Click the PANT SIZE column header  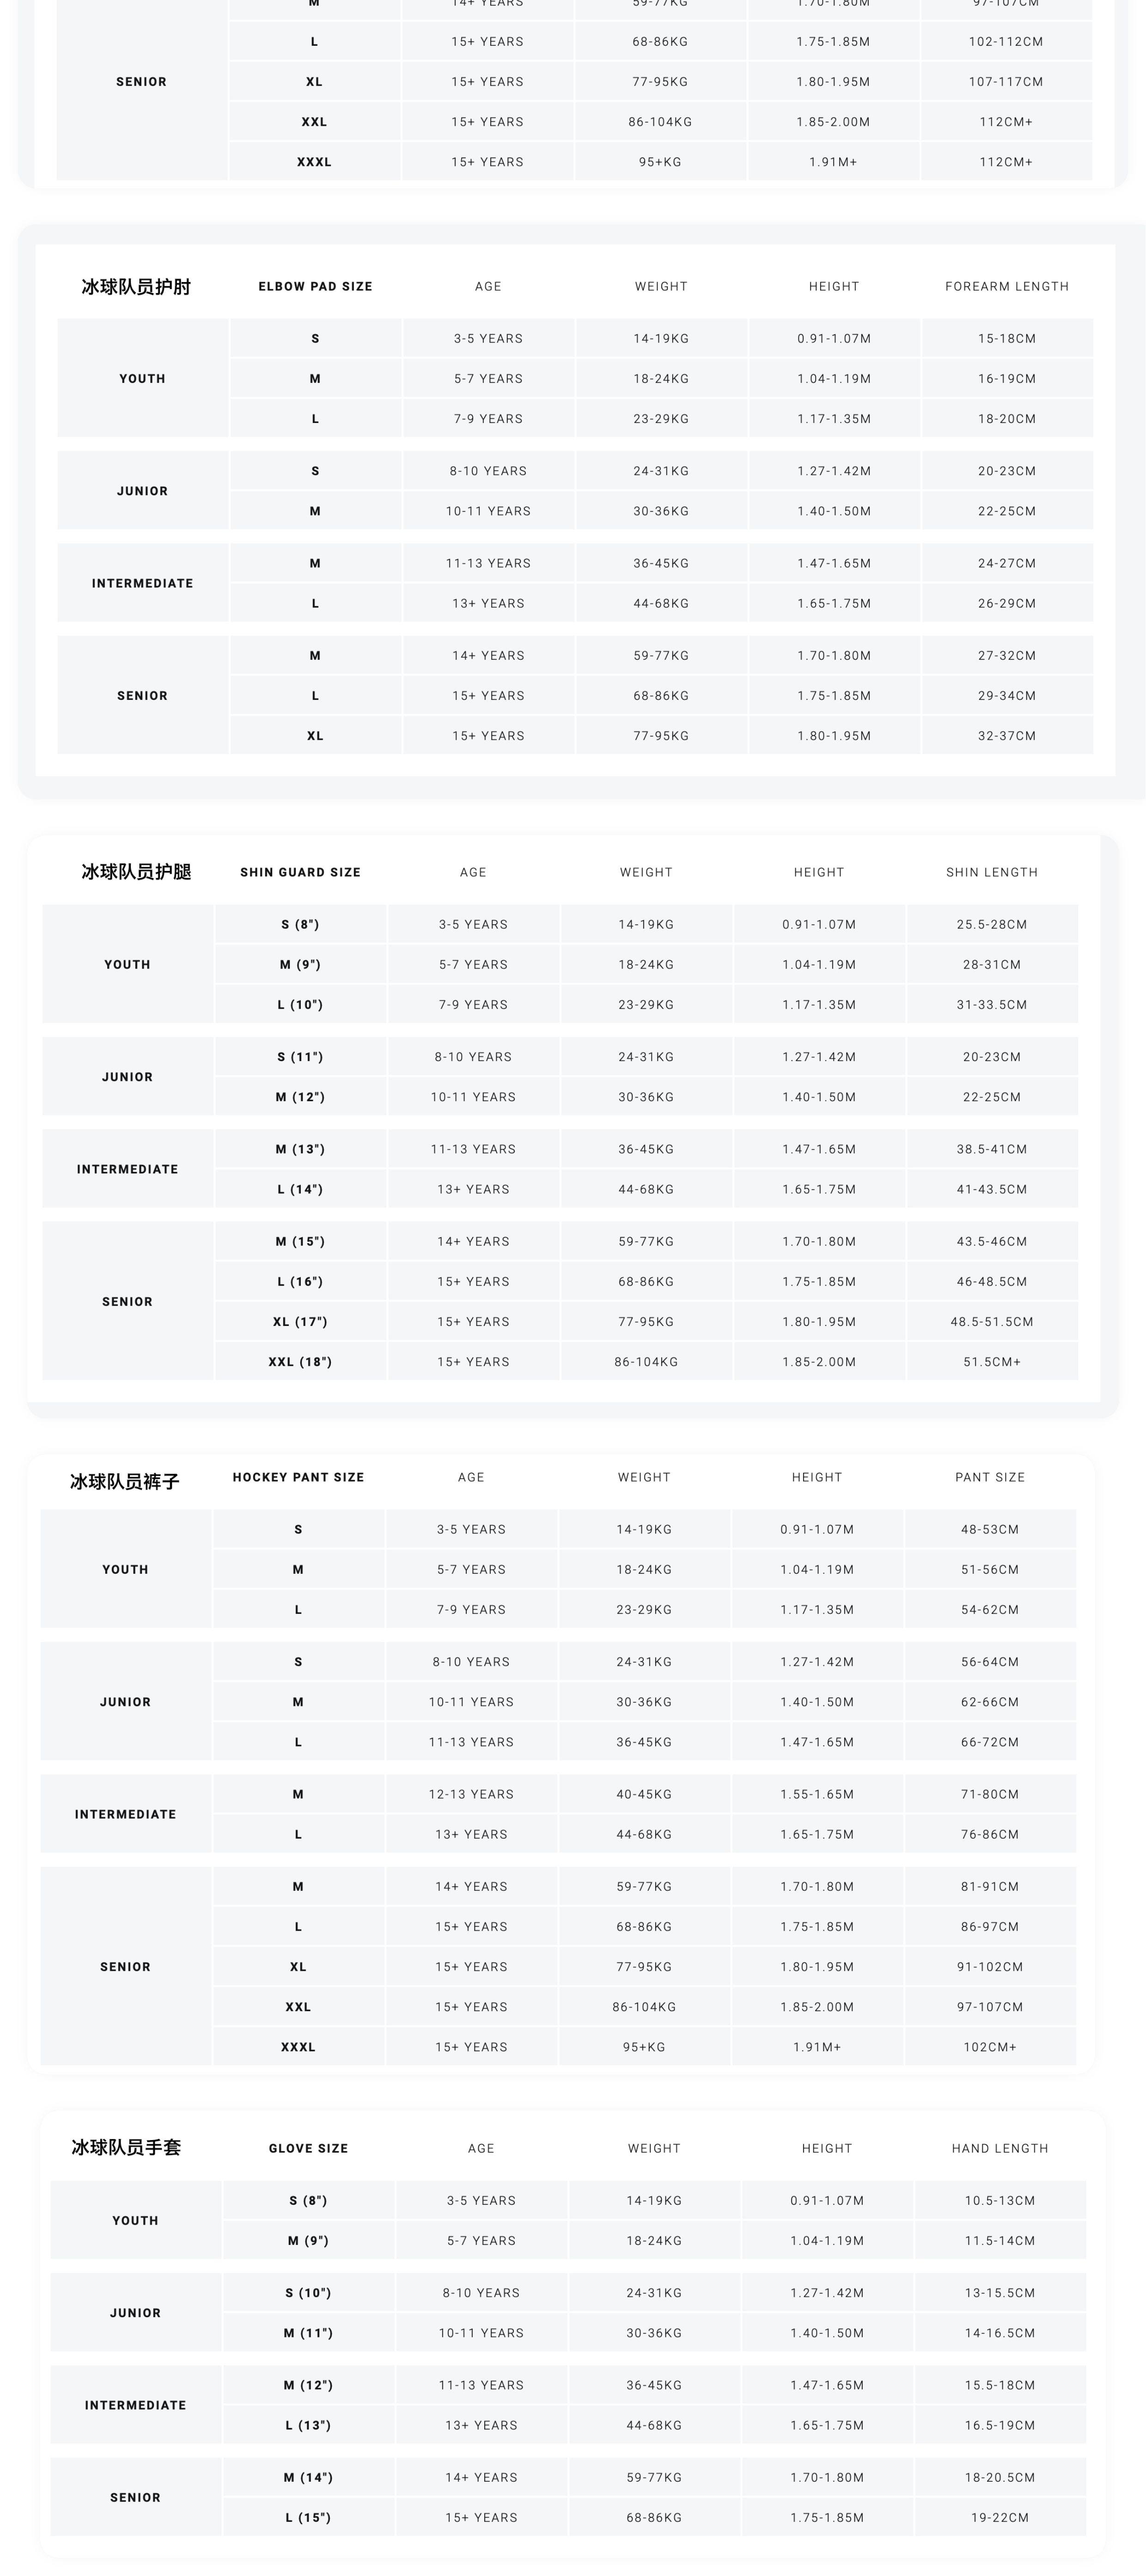[989, 1478]
